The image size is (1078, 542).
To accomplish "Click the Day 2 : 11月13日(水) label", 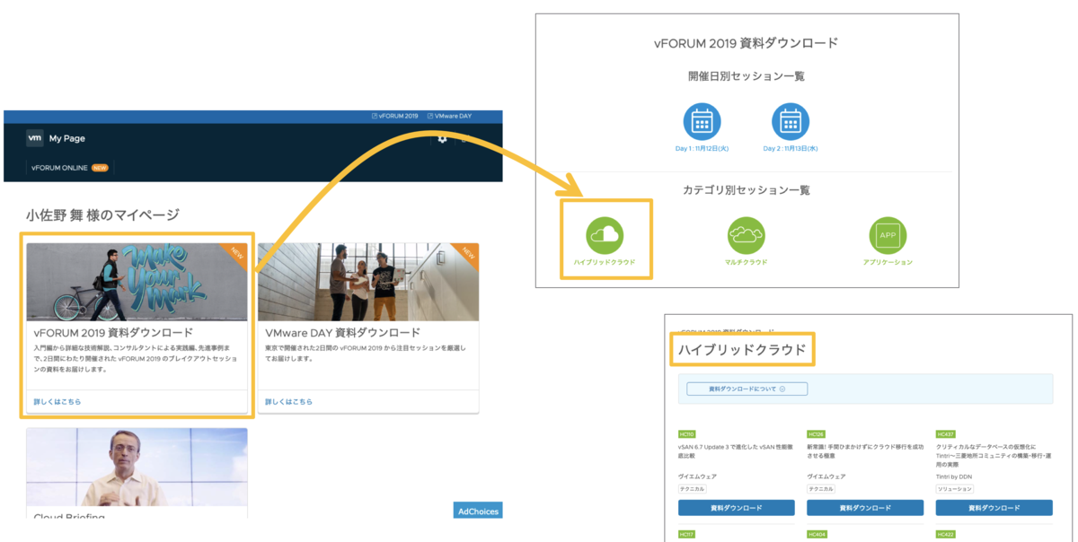I will [791, 149].
